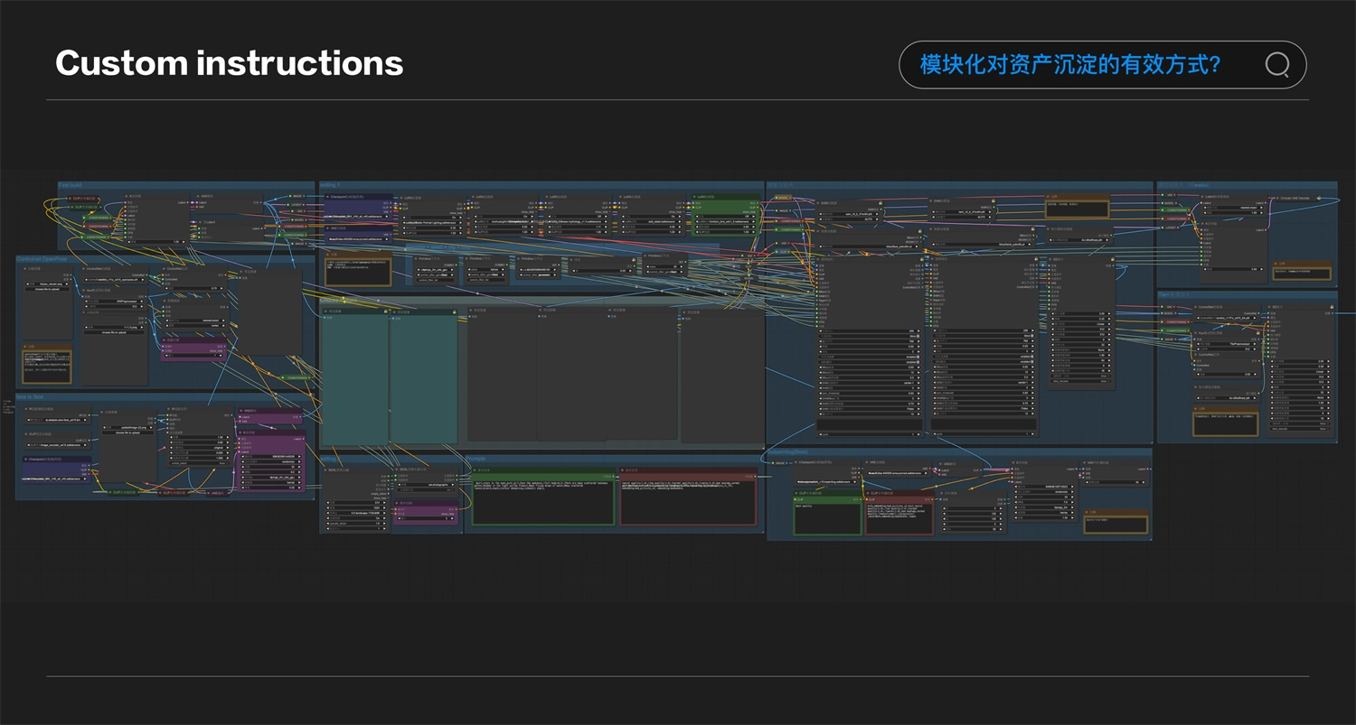Open the Checkpoint model name dropdown
The height and width of the screenshot is (725, 1356).
[357, 217]
